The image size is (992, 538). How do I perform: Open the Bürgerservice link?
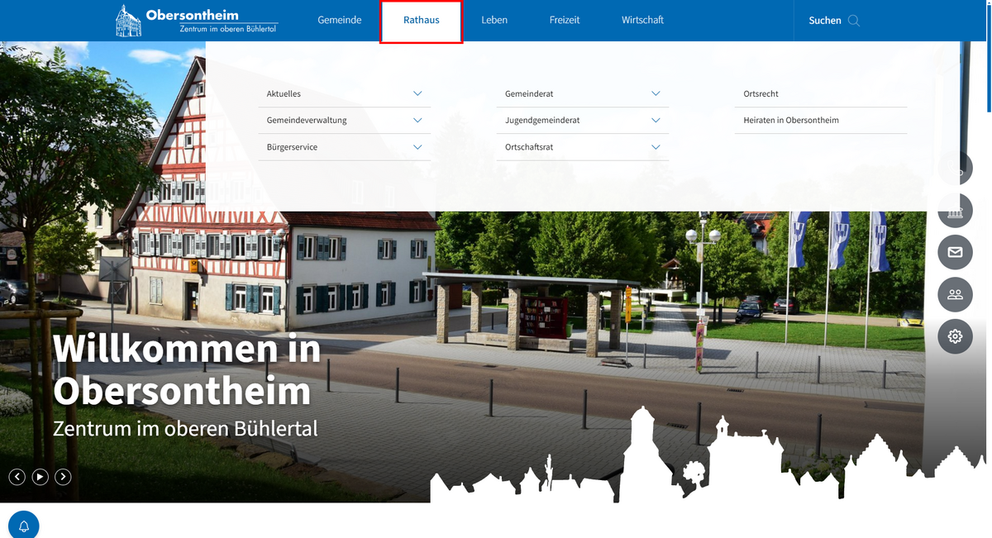tap(292, 147)
